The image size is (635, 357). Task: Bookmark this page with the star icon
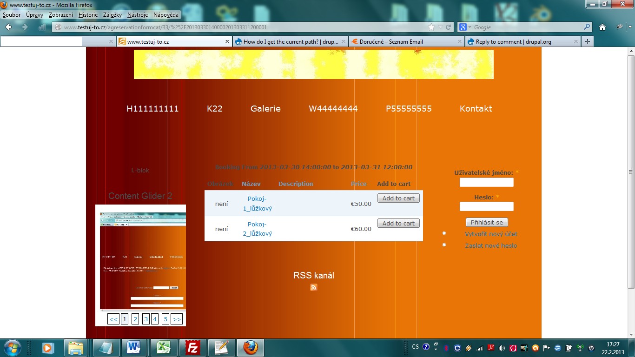click(431, 27)
